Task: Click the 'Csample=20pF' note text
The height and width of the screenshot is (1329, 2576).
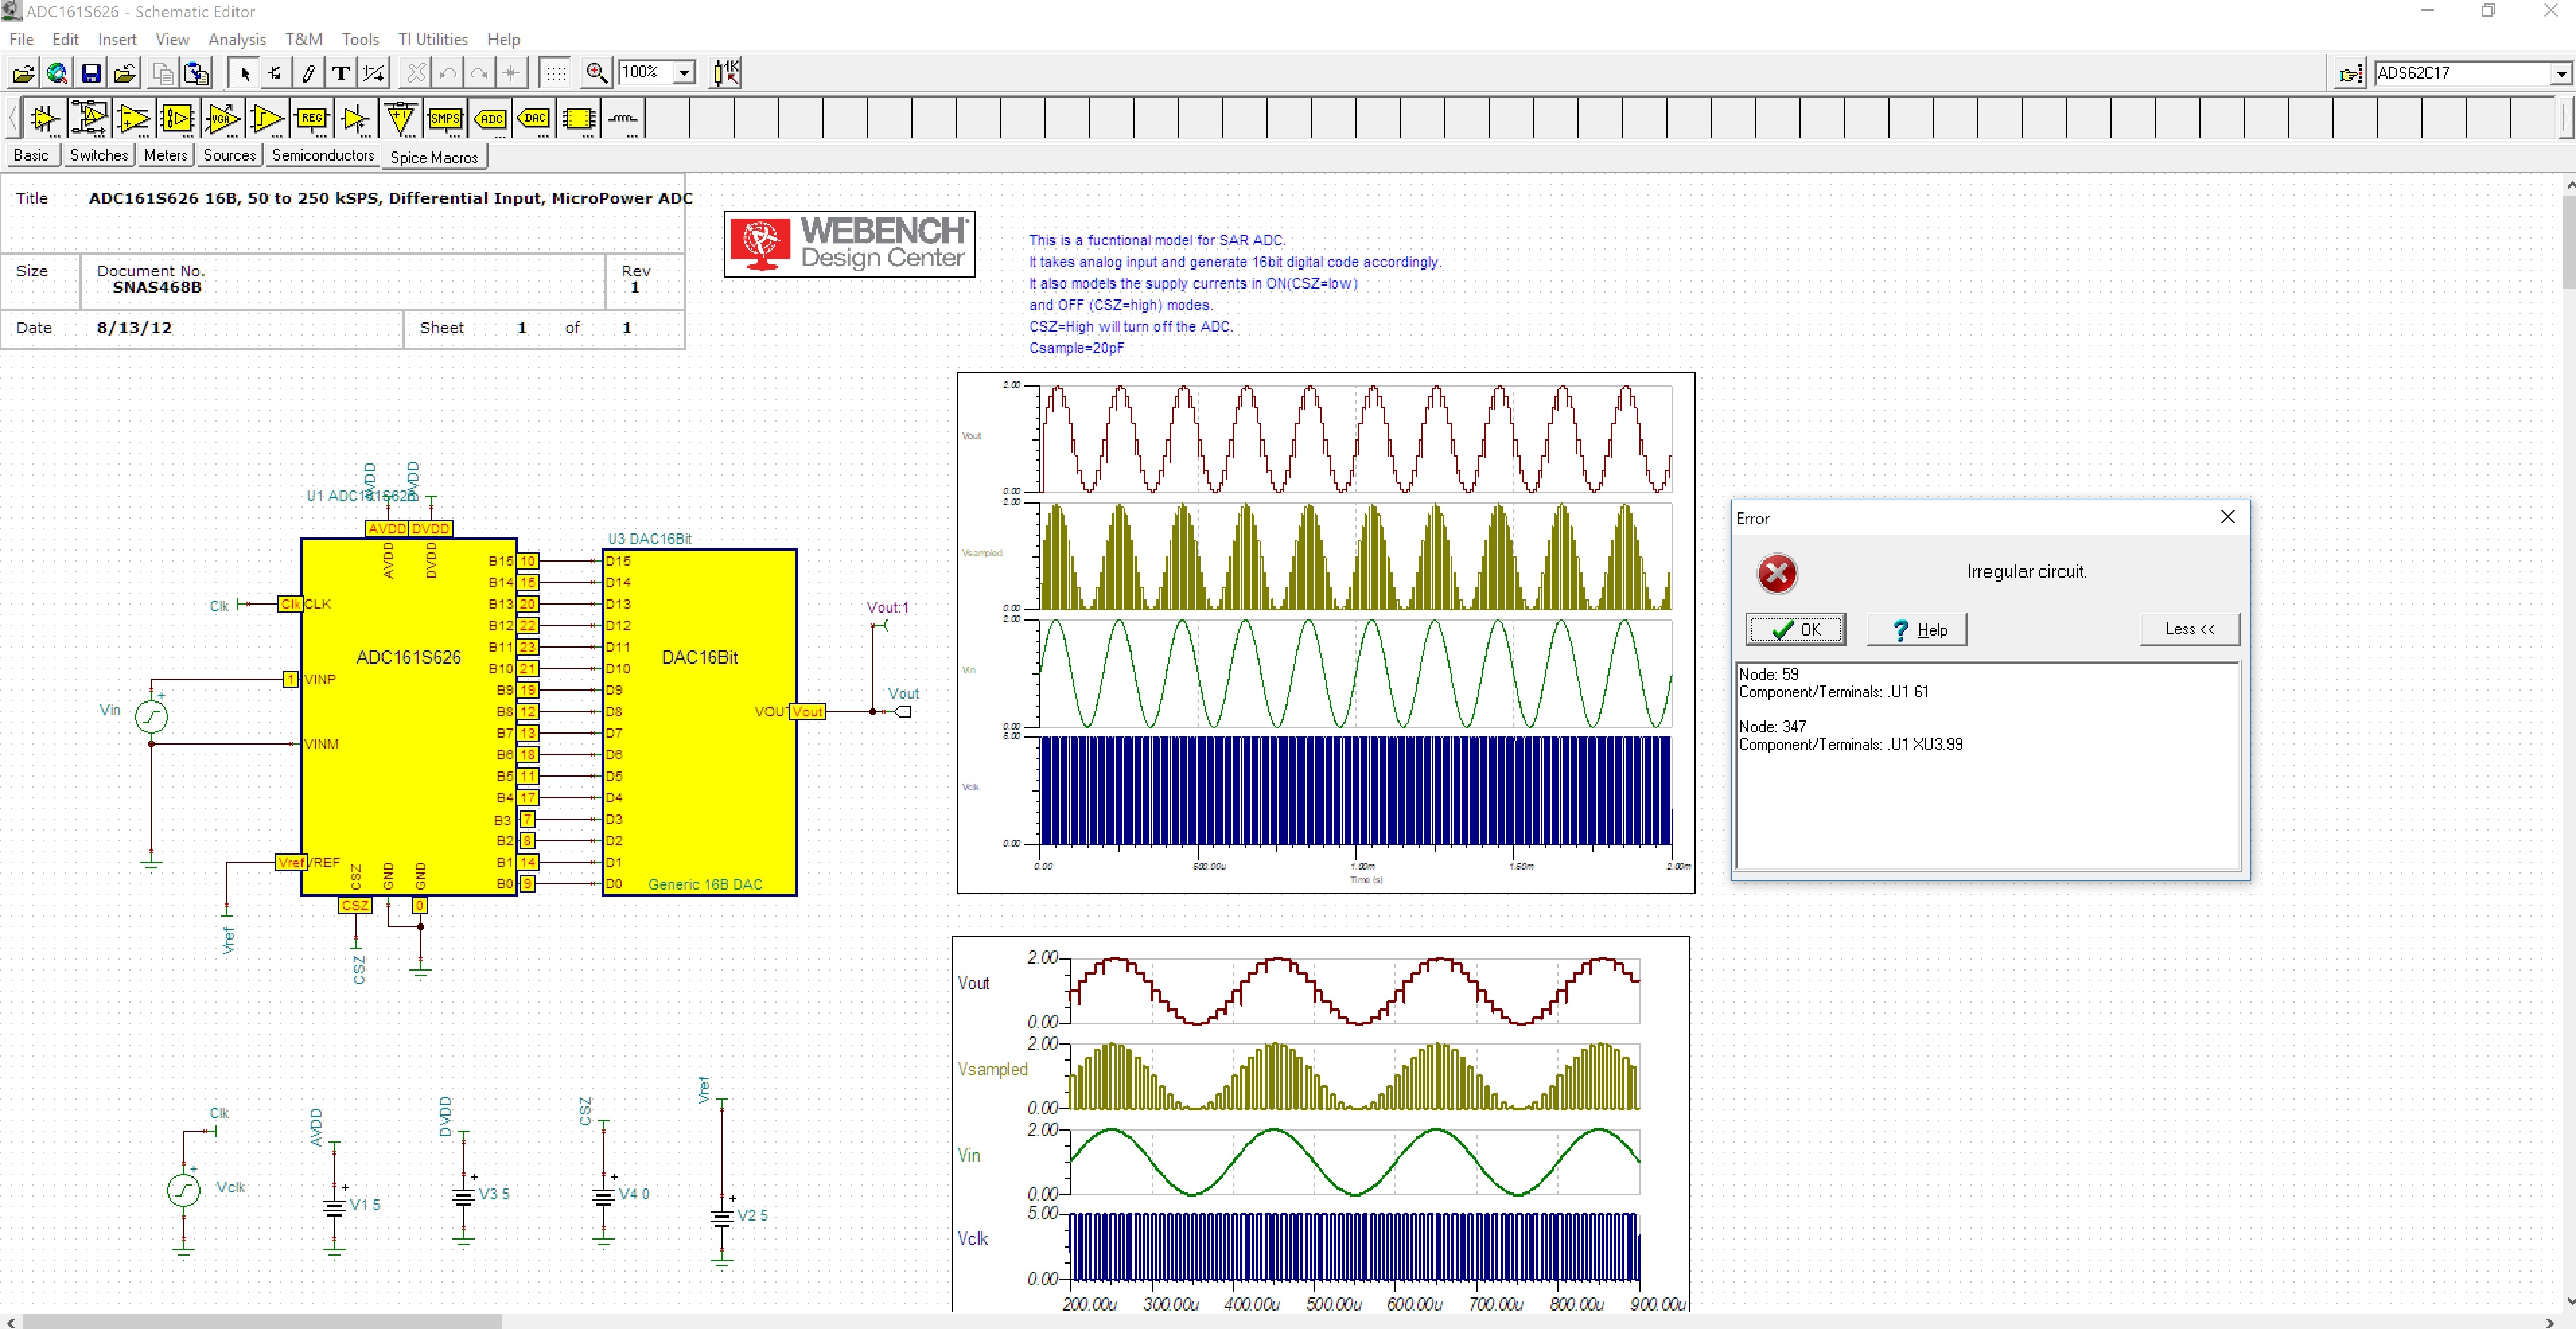Action: point(1076,349)
